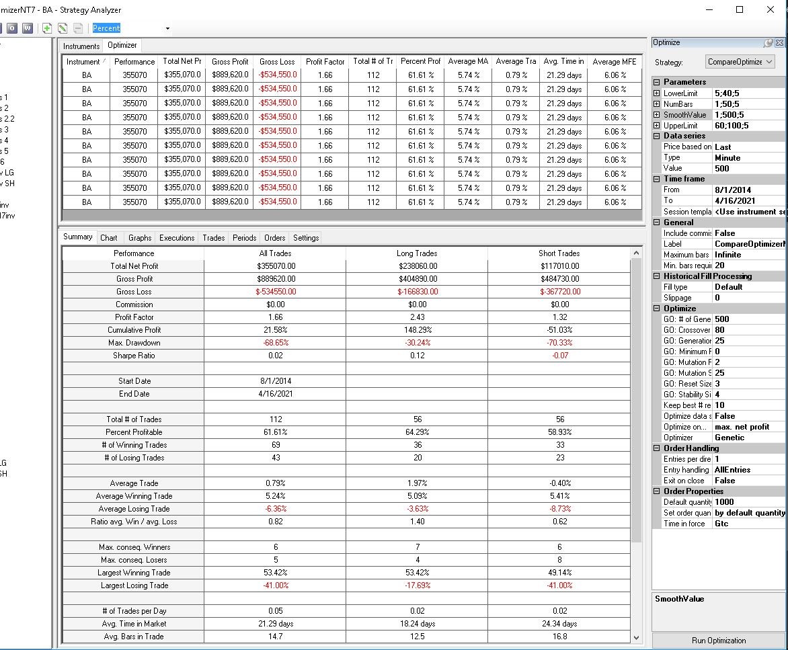Click the summary vertical scrollbar thumb

click(636, 401)
